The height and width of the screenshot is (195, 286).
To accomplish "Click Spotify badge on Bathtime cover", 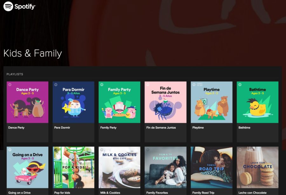I will point(240,85).
